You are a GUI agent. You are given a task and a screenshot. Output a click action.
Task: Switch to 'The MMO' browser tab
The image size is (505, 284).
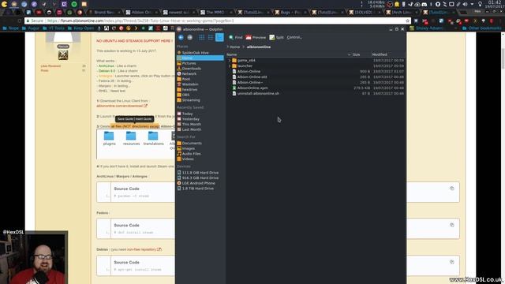[215, 13]
